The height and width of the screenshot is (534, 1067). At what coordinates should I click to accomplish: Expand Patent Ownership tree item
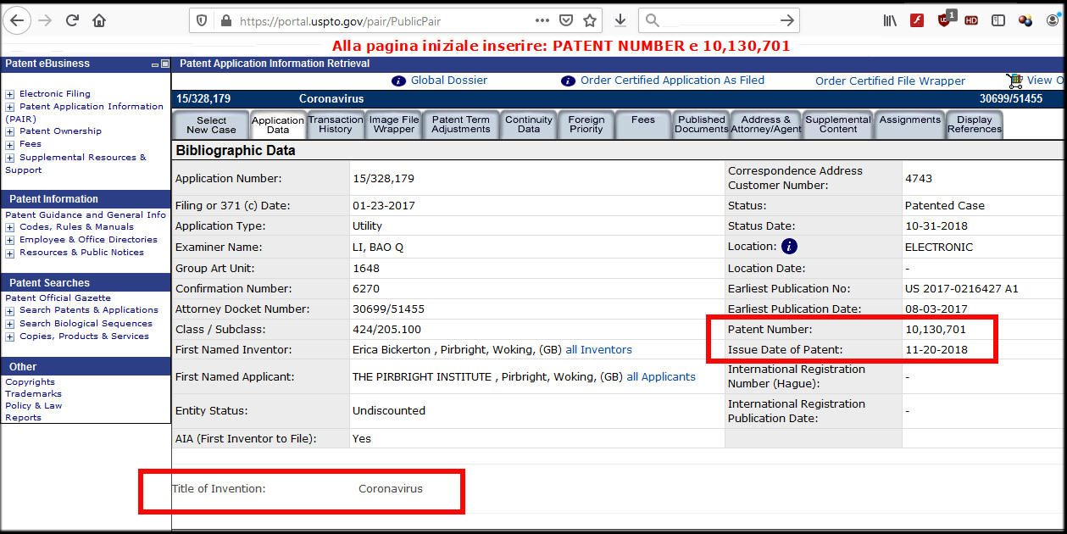click(10, 131)
